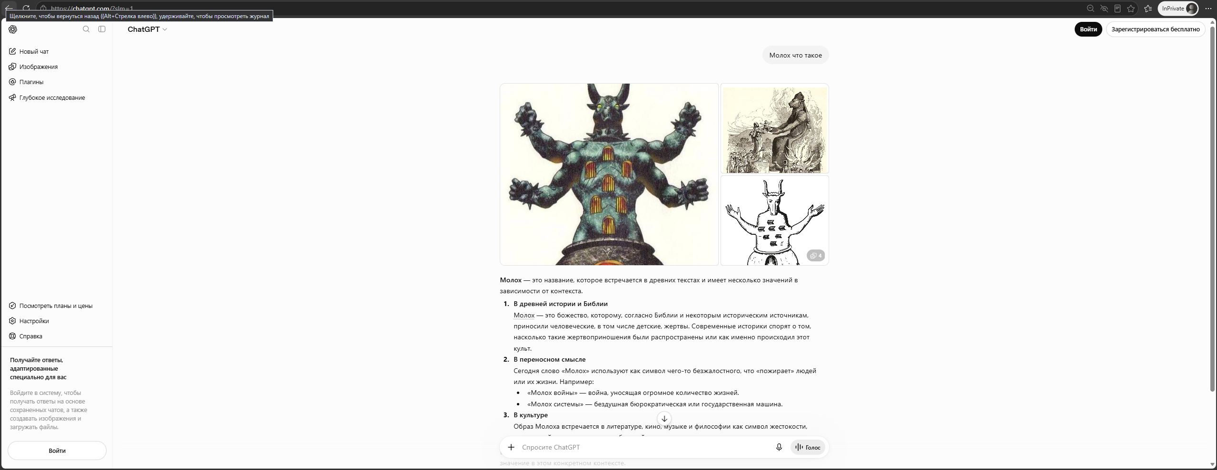Click the microphone dictation icon
Viewport: 1217px width, 470px height.
tap(779, 447)
